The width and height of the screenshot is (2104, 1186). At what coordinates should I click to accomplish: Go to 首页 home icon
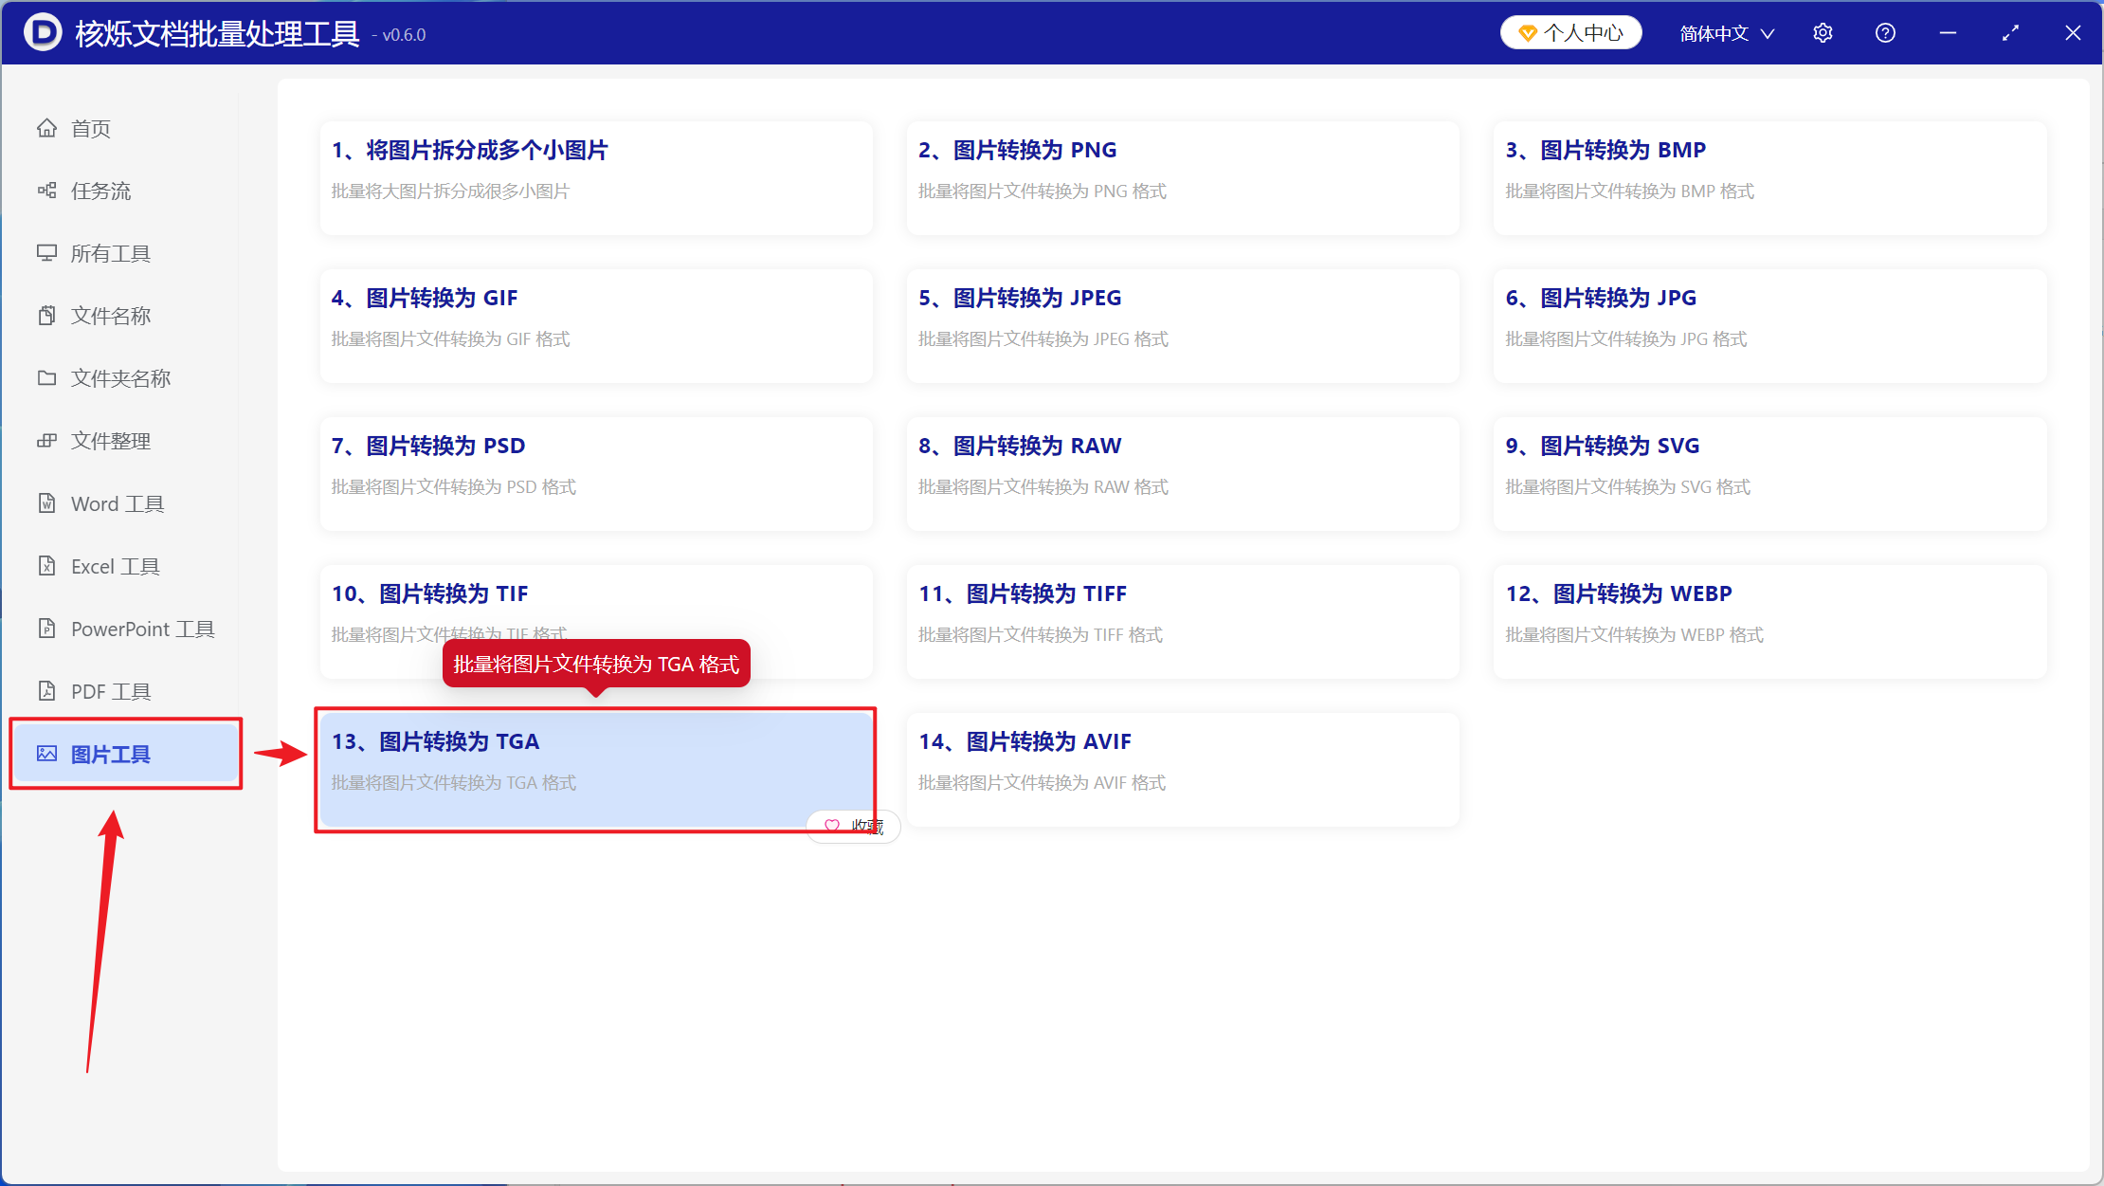coord(46,128)
